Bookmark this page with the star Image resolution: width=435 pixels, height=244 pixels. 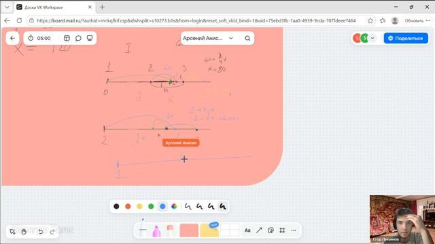tap(370, 20)
